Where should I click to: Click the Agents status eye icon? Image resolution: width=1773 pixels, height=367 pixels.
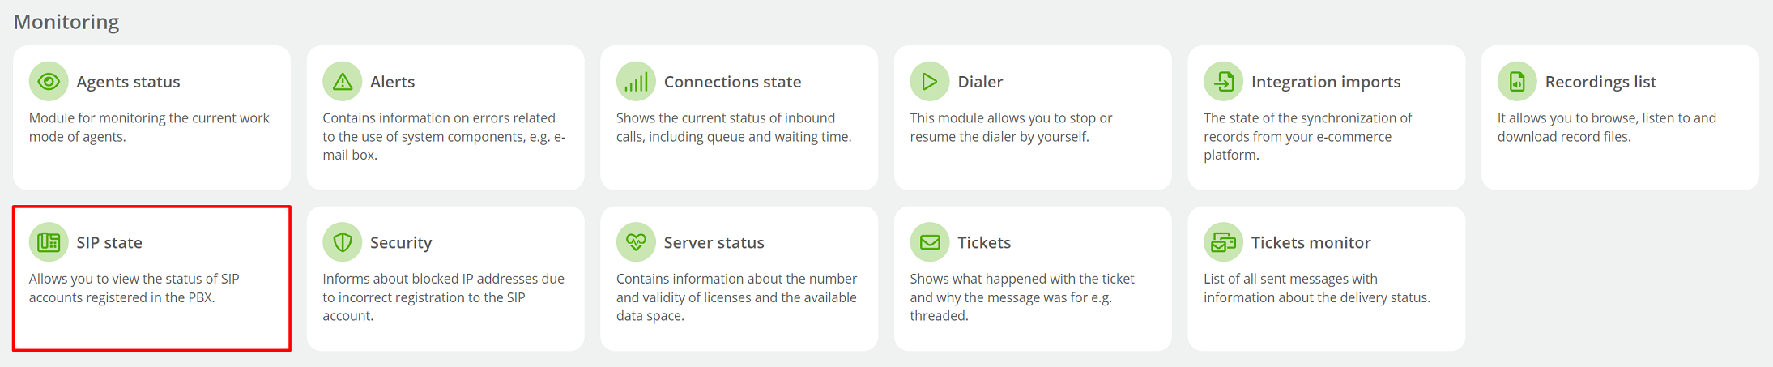click(x=49, y=82)
